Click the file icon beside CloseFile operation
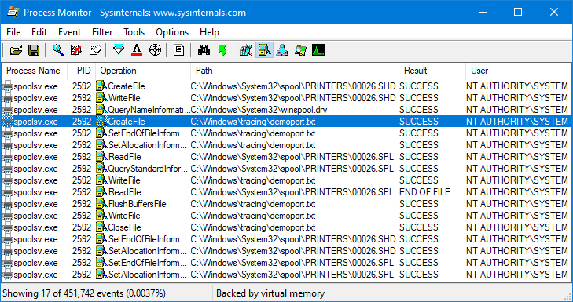The height and width of the screenshot is (302, 573). pyautogui.click(x=101, y=227)
